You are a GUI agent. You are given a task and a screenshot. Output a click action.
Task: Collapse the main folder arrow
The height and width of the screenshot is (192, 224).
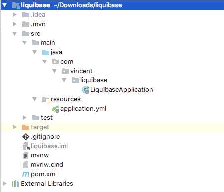[x=25, y=43]
